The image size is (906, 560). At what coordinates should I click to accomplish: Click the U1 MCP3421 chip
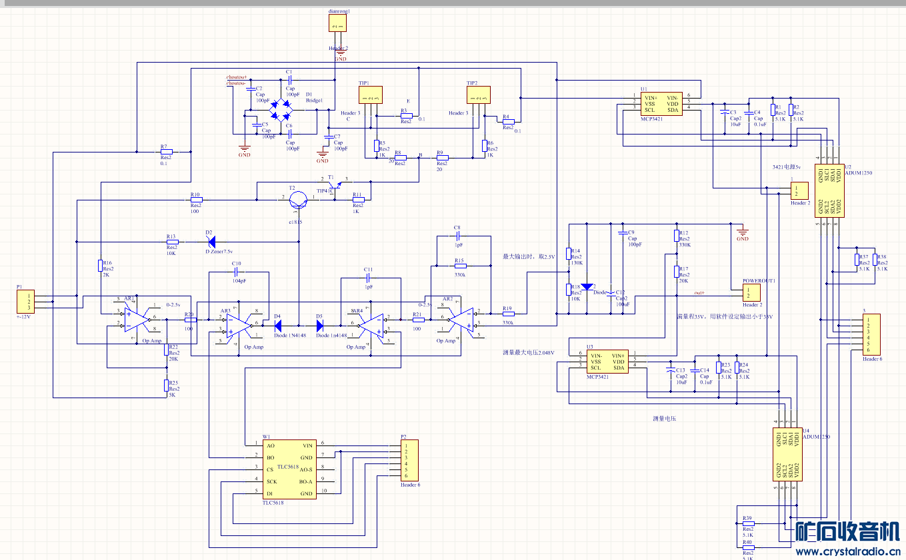(x=660, y=104)
